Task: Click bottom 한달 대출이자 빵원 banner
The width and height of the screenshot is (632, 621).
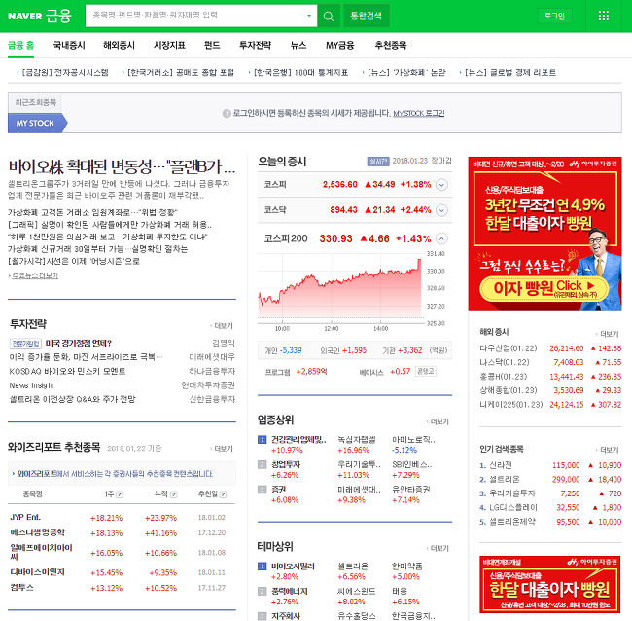Action: (x=550, y=584)
